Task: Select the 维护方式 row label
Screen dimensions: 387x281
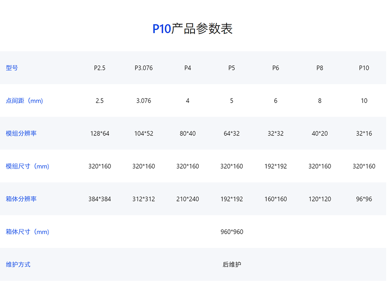Action: click(x=18, y=264)
